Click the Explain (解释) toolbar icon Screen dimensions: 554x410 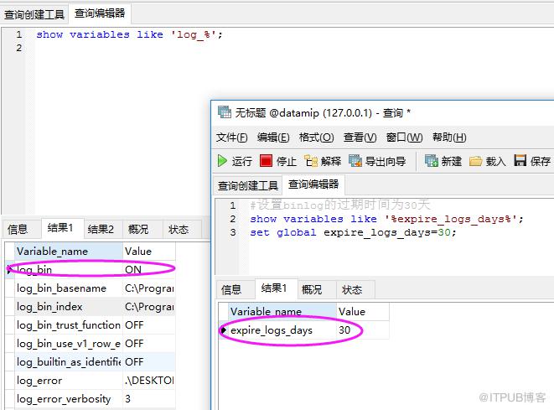[x=311, y=161]
